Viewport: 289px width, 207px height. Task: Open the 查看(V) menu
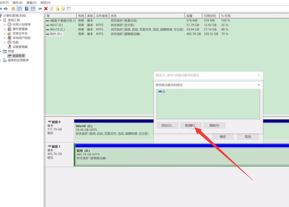point(31,2)
